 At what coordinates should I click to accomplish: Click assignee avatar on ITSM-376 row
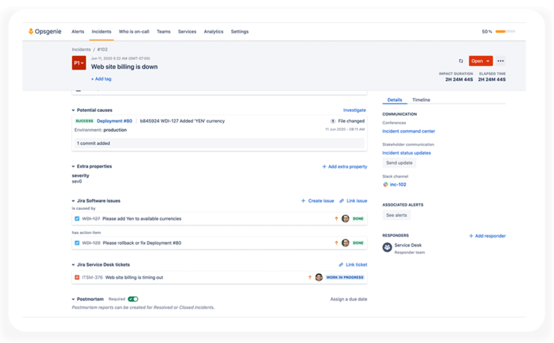[319, 277]
